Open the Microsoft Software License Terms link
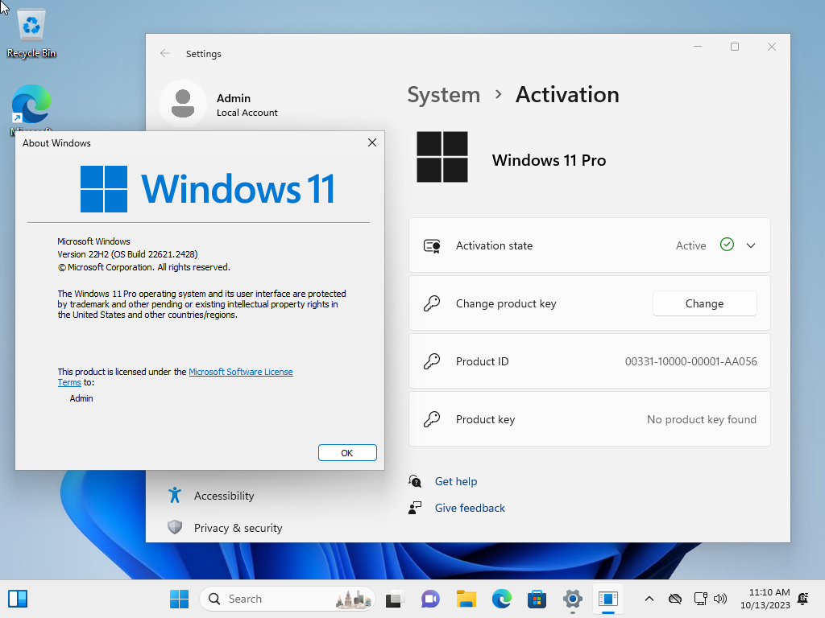825x618 pixels. point(241,372)
